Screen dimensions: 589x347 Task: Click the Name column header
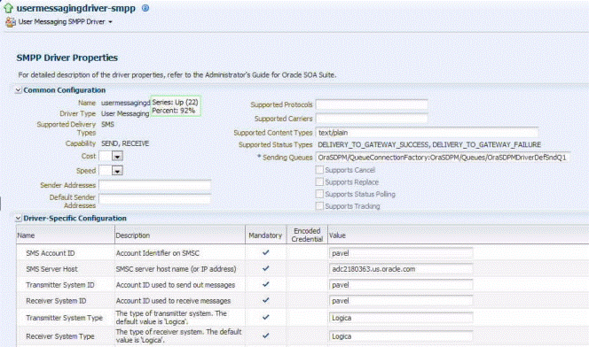(x=66, y=235)
